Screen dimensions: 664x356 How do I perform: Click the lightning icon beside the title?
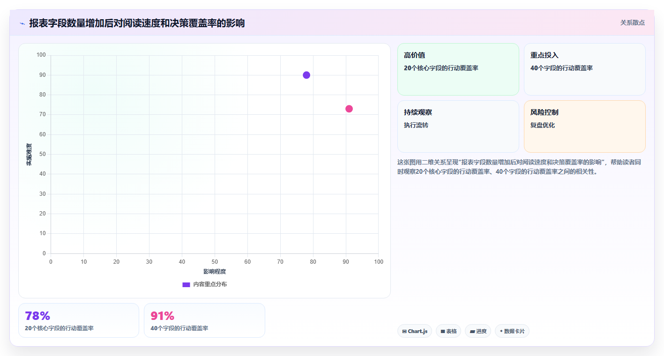[22, 23]
